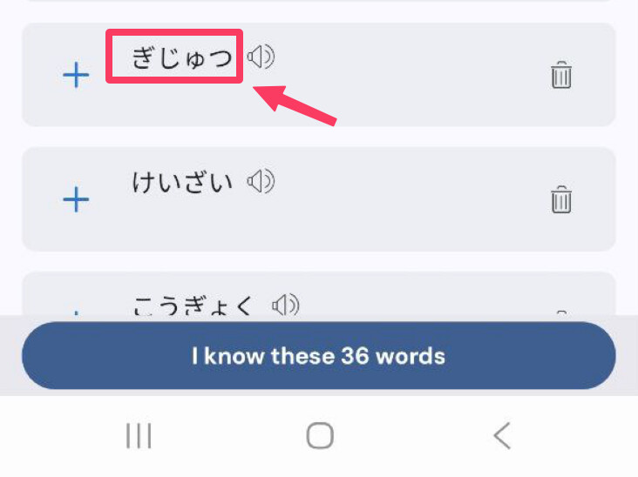Select the word text こうぎょく
The height and width of the screenshot is (477, 638).
[194, 306]
